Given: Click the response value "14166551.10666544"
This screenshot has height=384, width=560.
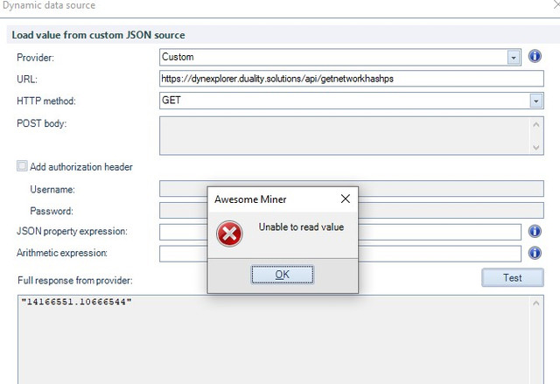Looking at the screenshot, I should pos(76,302).
